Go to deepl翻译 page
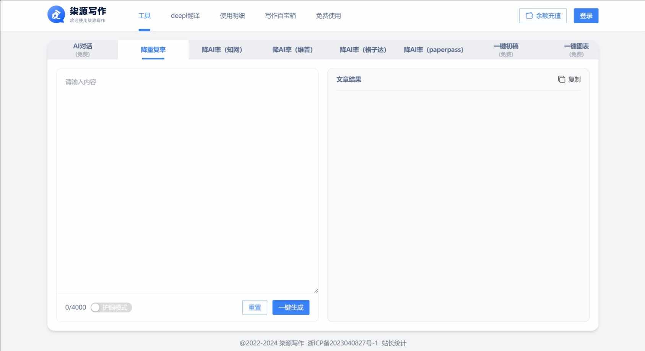The height and width of the screenshot is (351, 645). tap(185, 16)
